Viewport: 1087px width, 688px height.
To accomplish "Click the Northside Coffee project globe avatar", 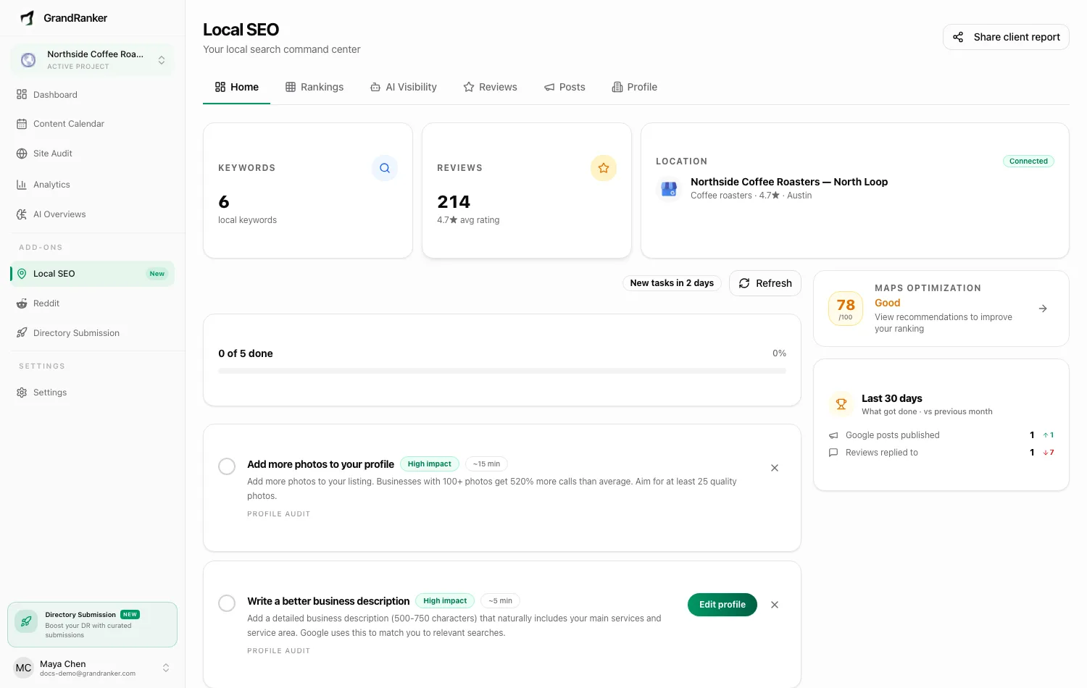I will click(28, 60).
